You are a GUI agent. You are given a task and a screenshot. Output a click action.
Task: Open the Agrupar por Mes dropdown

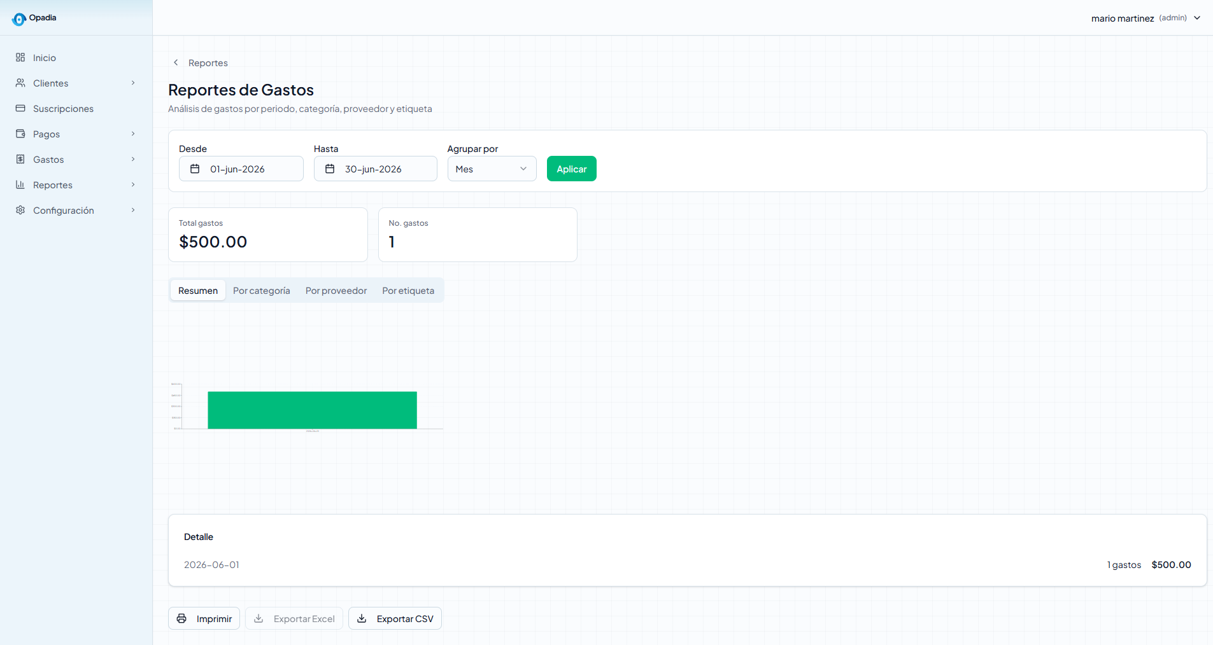tap(492, 169)
